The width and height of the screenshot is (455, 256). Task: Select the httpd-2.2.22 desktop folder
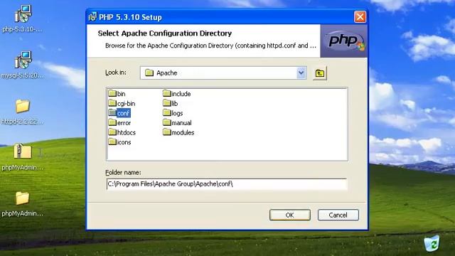22,112
